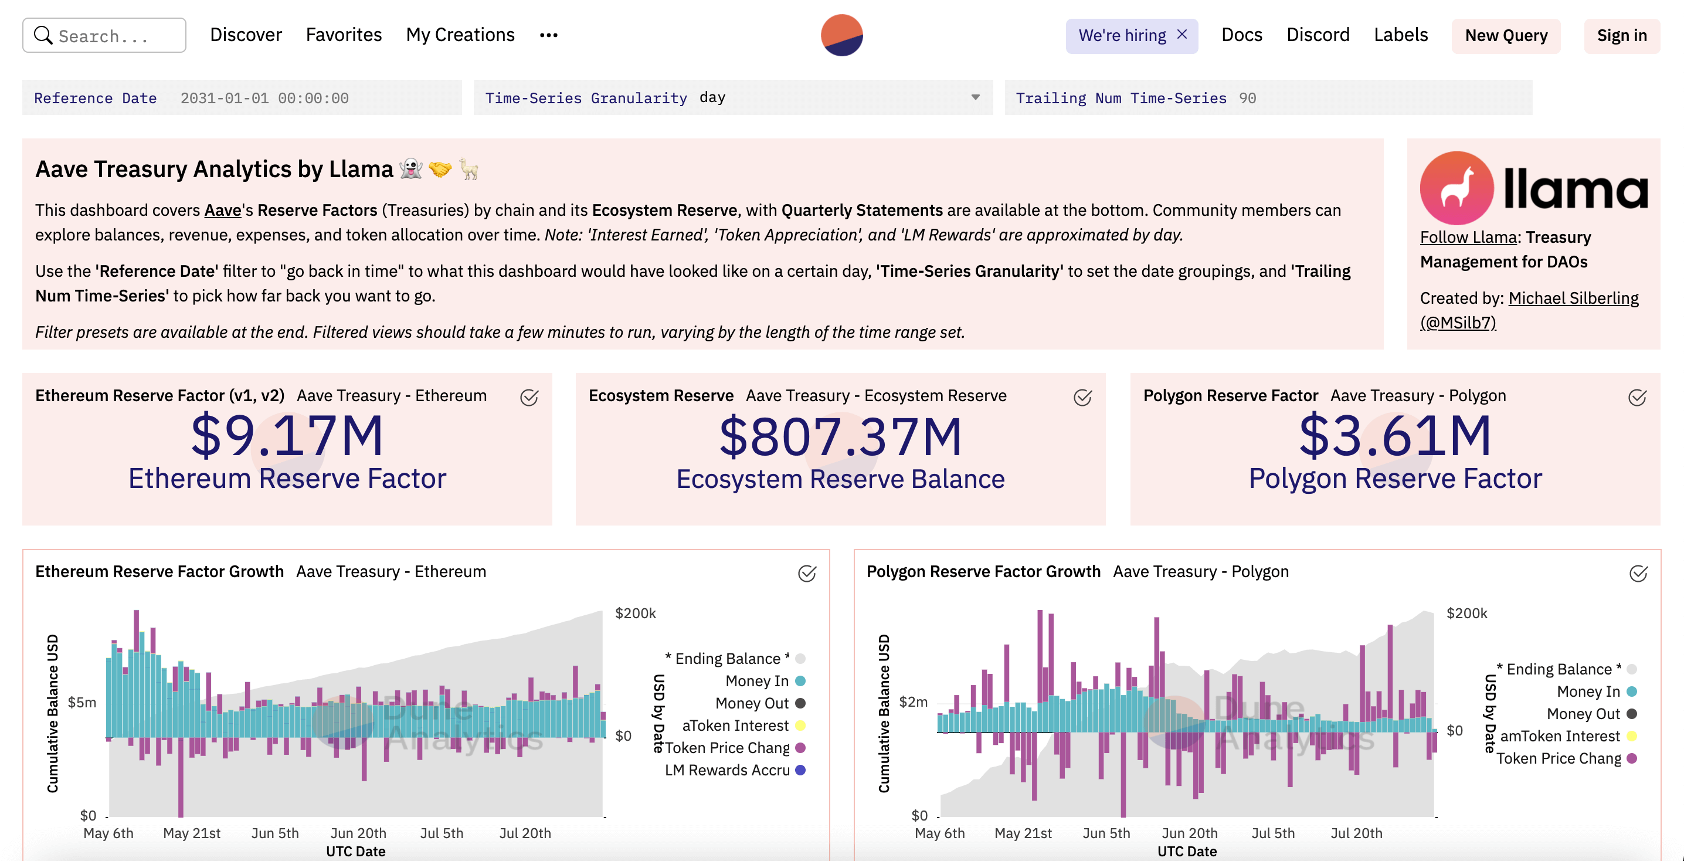Viewport: 1684px width, 861px height.
Task: Click Ethereum Reserve Factor Growth chart title
Action: coord(159,571)
